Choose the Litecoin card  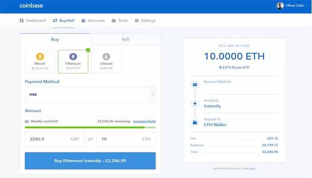coord(106,61)
